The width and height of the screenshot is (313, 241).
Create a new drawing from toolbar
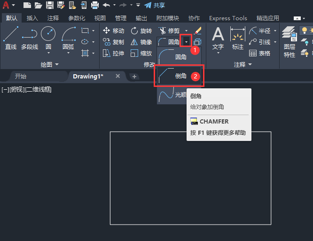[27, 5]
